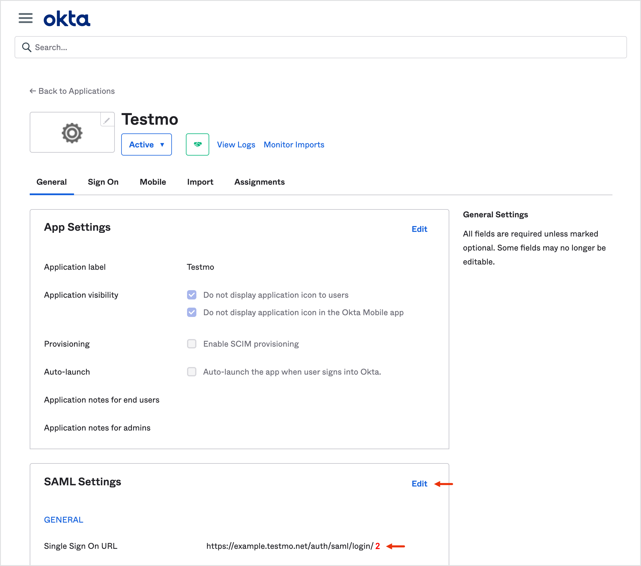Enable SCIM provisioning checkbox

click(192, 344)
